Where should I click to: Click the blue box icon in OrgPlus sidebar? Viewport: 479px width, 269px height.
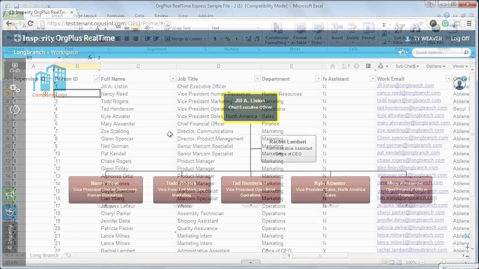pyautogui.click(x=10, y=212)
